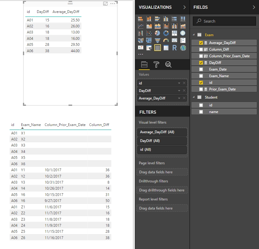This screenshot has width=259, height=249.
Task: Select the stacked column chart visual
Action: click(149, 19)
